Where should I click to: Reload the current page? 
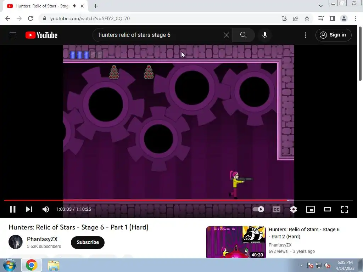tap(30, 18)
